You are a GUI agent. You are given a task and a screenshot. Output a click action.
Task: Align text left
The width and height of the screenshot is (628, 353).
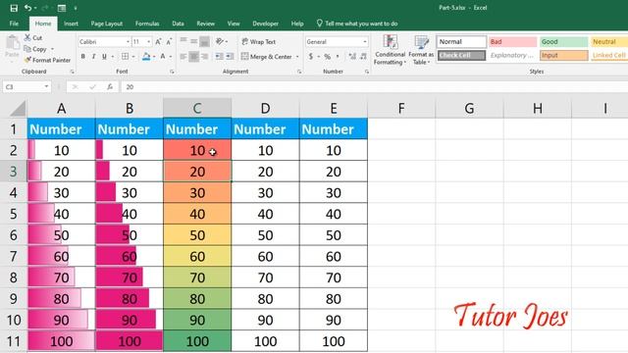tap(183, 57)
